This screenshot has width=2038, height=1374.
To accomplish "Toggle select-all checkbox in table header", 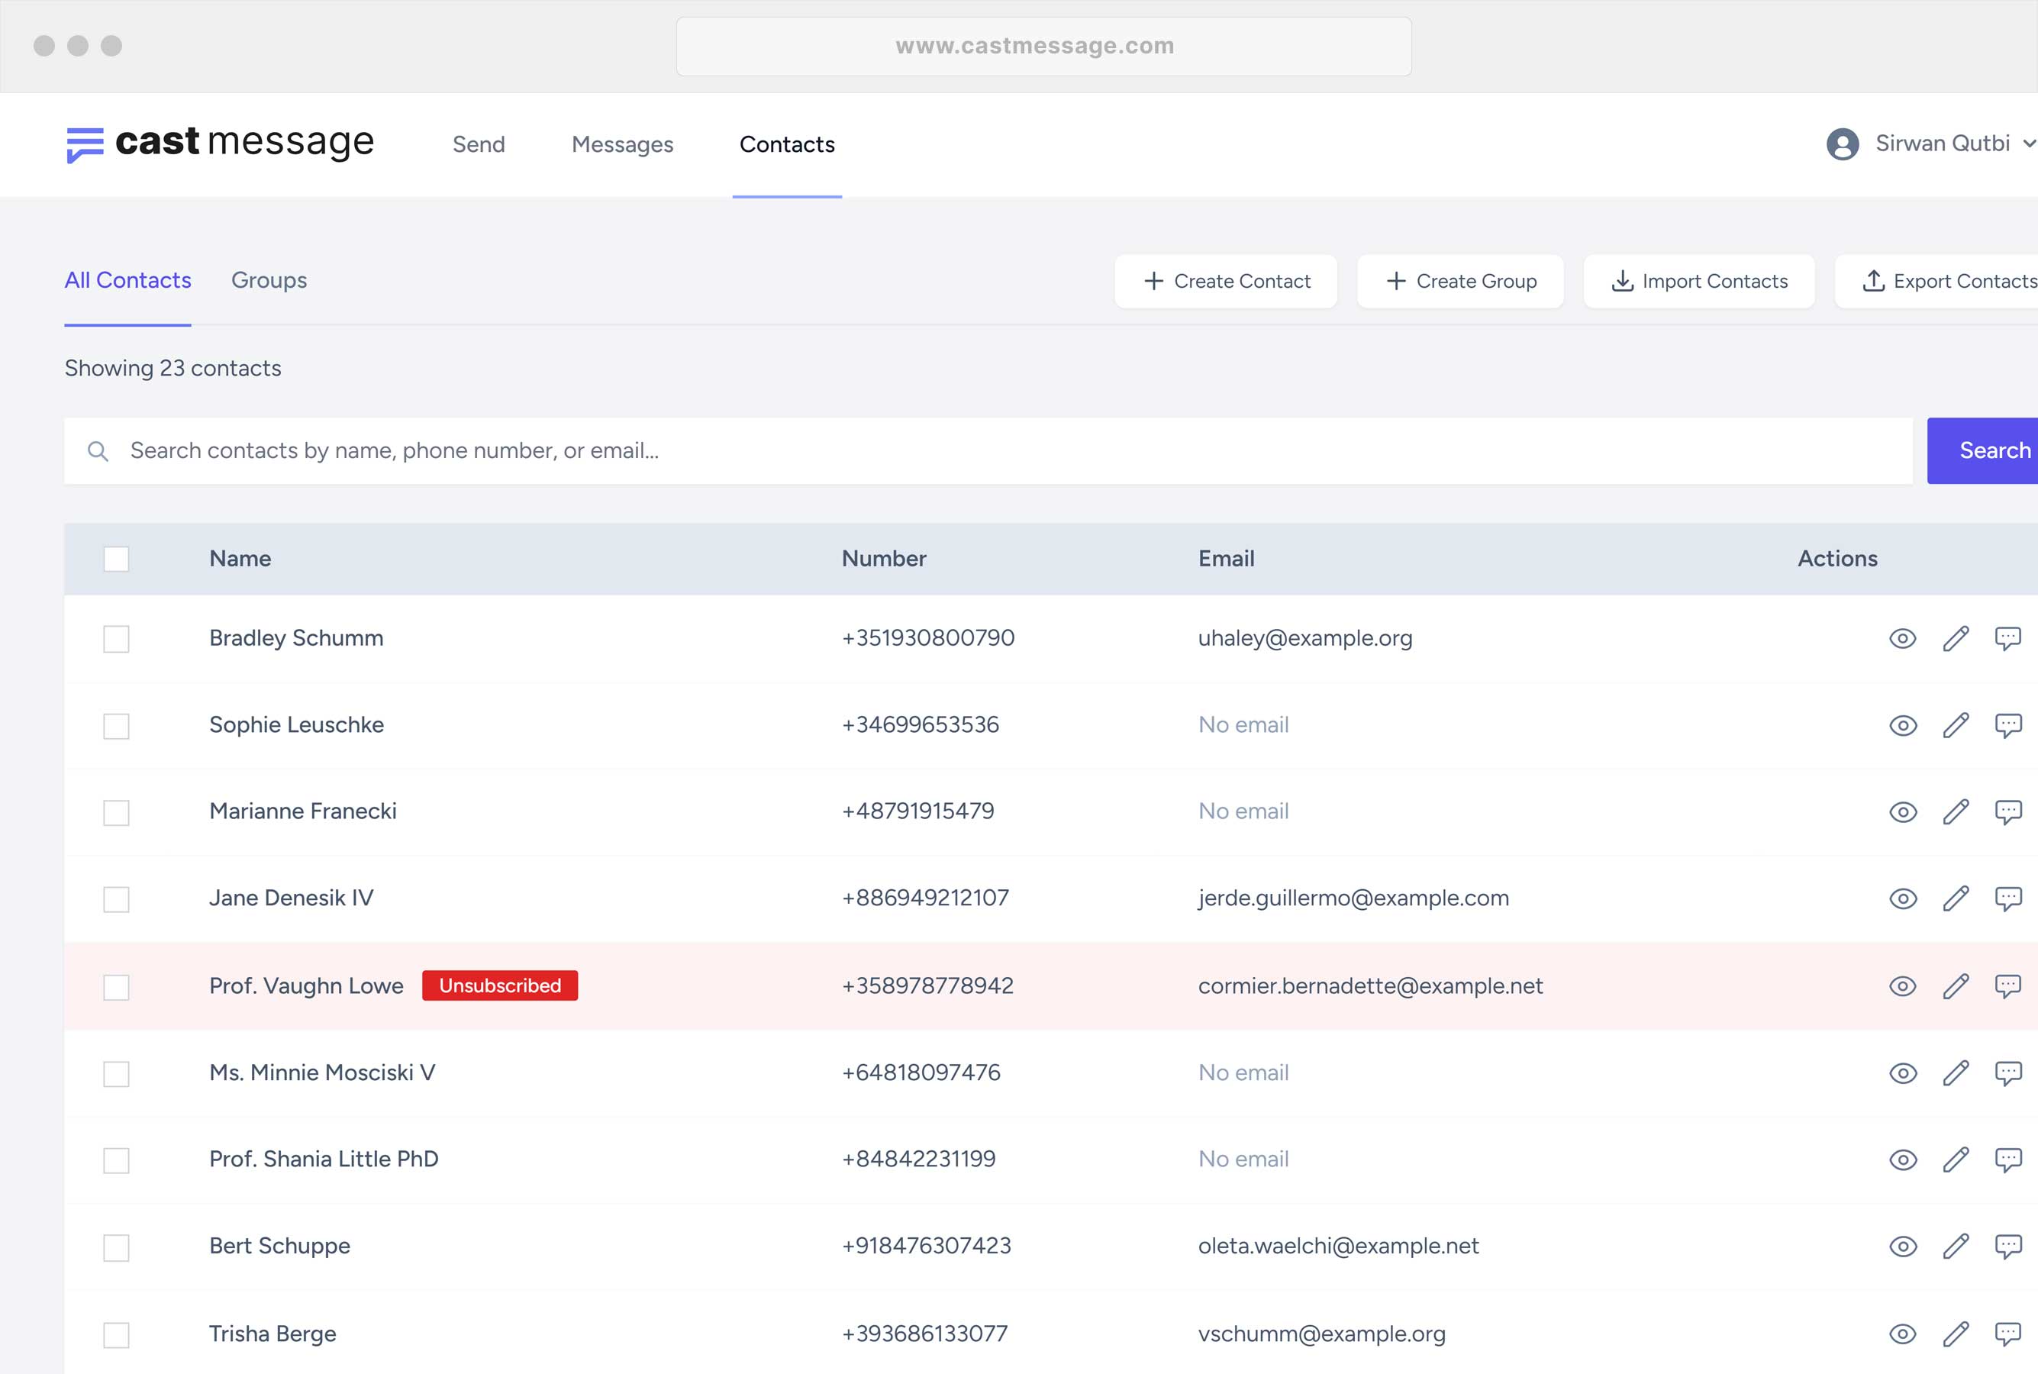I will pyautogui.click(x=117, y=559).
